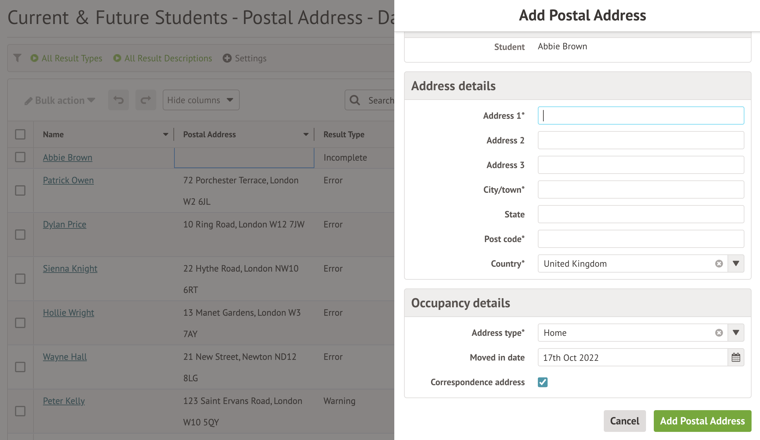The width and height of the screenshot is (760, 440).
Task: Click the redo arrow icon
Action: click(x=146, y=100)
